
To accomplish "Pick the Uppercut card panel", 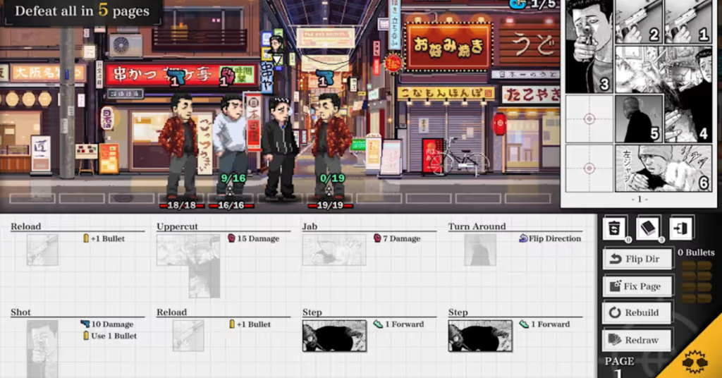I will click(188, 266).
